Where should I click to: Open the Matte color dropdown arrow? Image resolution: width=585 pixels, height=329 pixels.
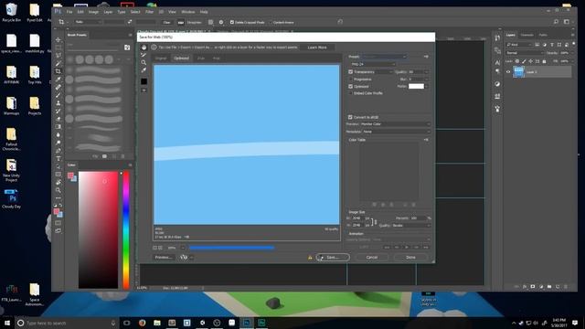pyautogui.click(x=427, y=86)
